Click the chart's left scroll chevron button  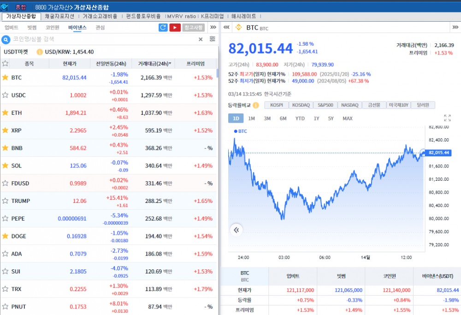pyautogui.click(x=236, y=230)
